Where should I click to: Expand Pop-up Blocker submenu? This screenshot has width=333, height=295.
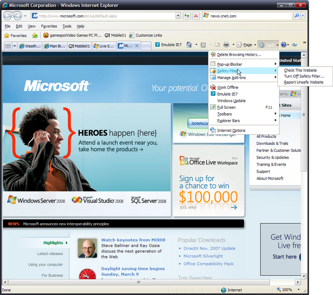coord(244,64)
